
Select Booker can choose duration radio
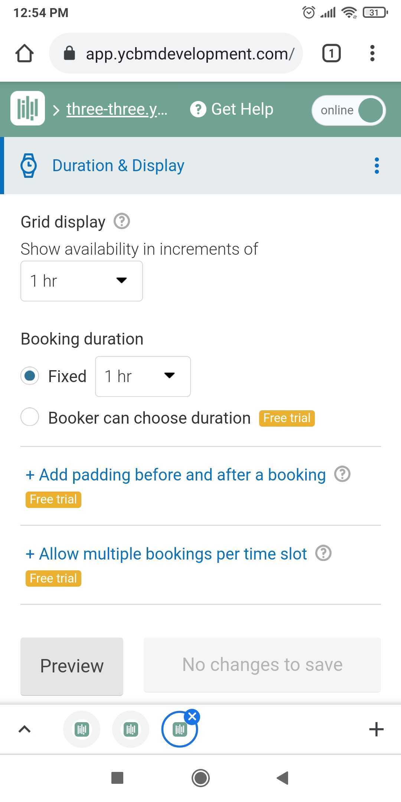point(30,417)
